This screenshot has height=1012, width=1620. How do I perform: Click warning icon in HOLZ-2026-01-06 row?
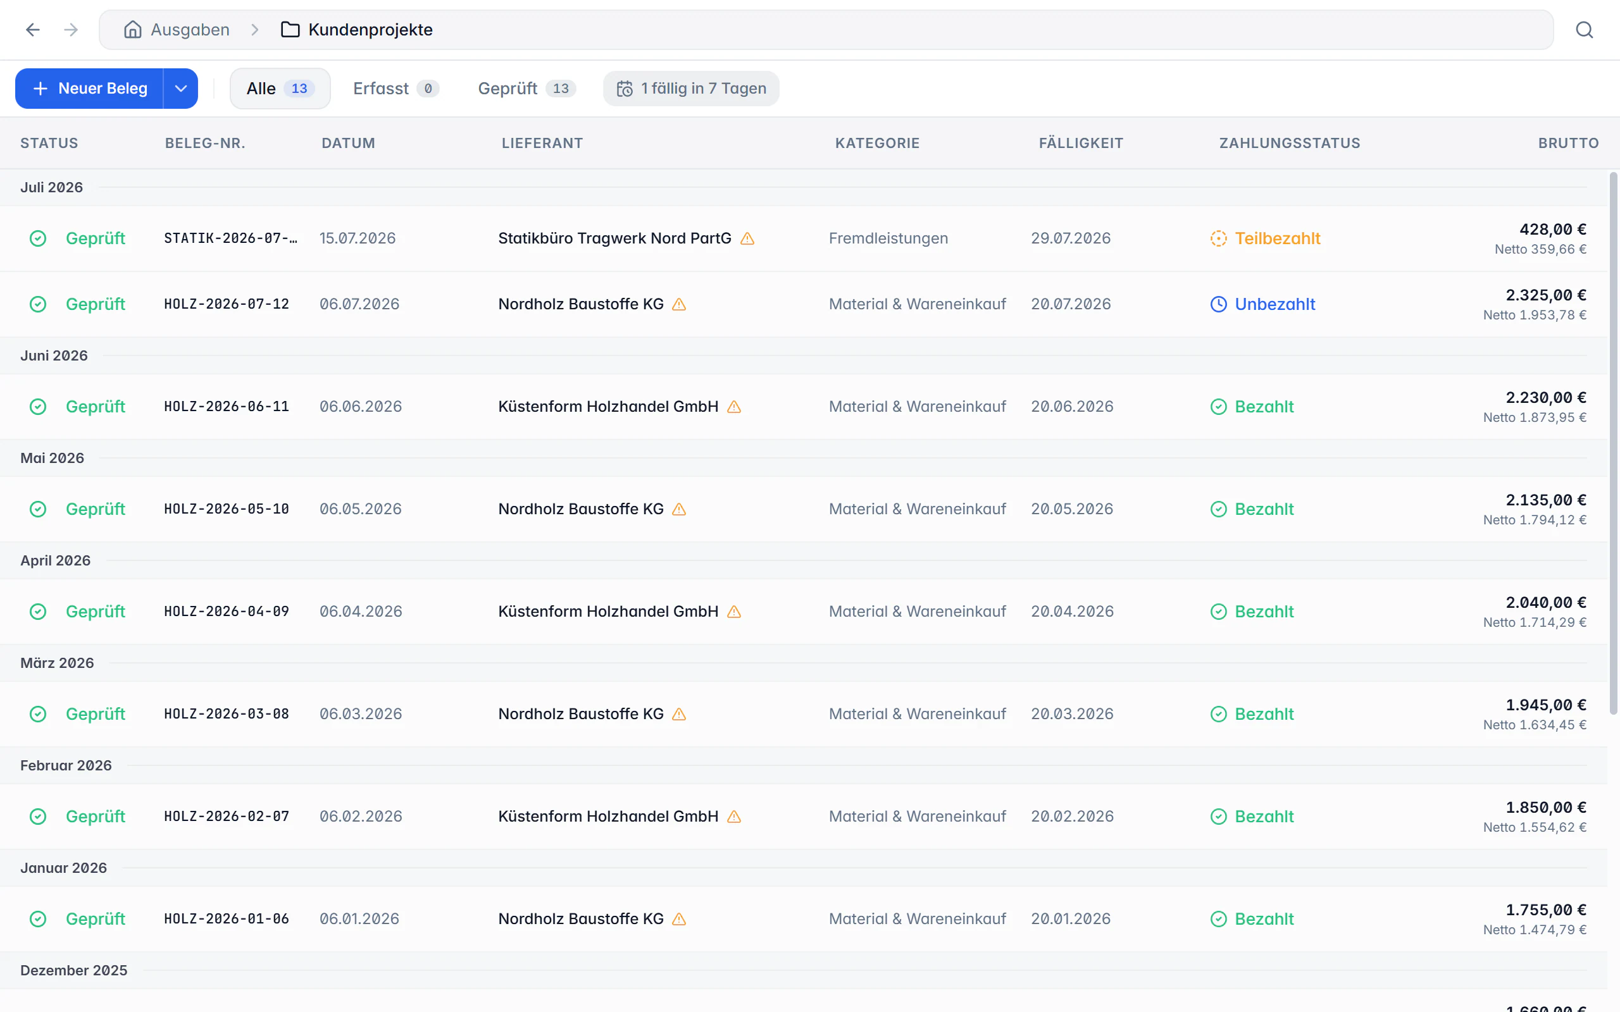[x=679, y=918]
